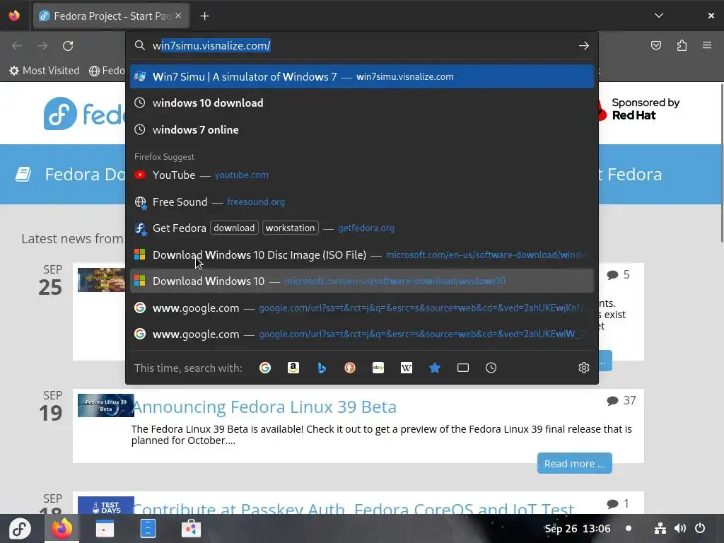Click the Go arrow in the address bar

pos(583,46)
